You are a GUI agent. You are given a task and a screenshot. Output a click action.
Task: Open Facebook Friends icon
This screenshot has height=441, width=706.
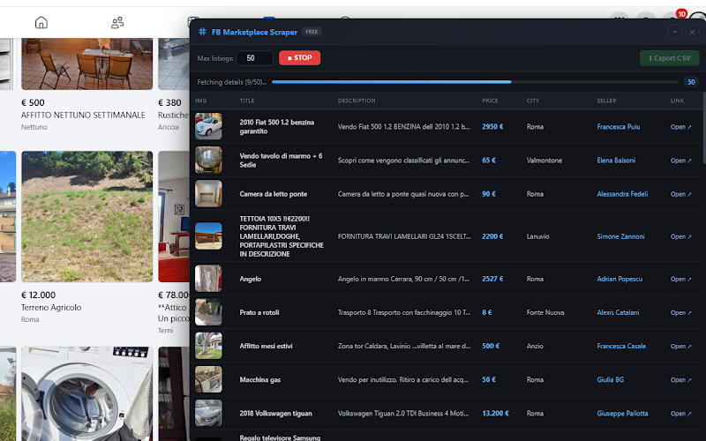point(117,23)
